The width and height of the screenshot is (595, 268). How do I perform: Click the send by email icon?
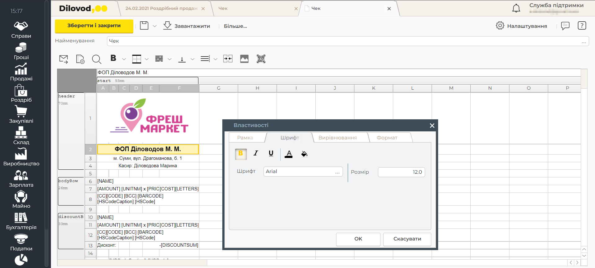(64, 59)
